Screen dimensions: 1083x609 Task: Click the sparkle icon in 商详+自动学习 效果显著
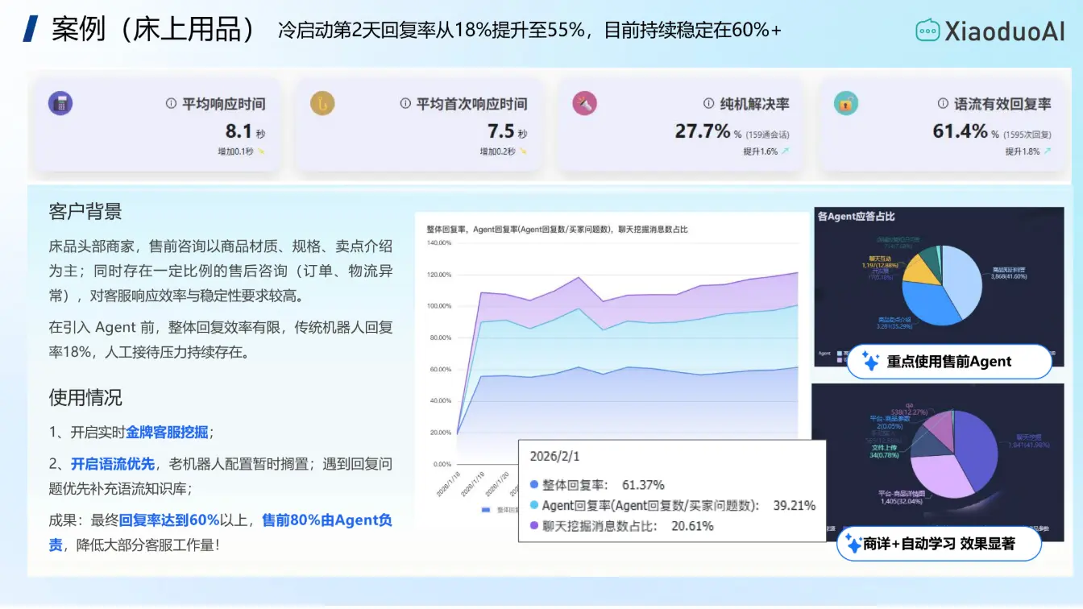(852, 544)
